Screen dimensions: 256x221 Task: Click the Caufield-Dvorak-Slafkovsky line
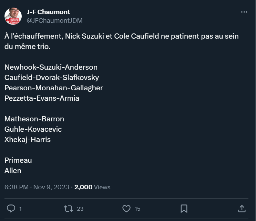pos(52,78)
